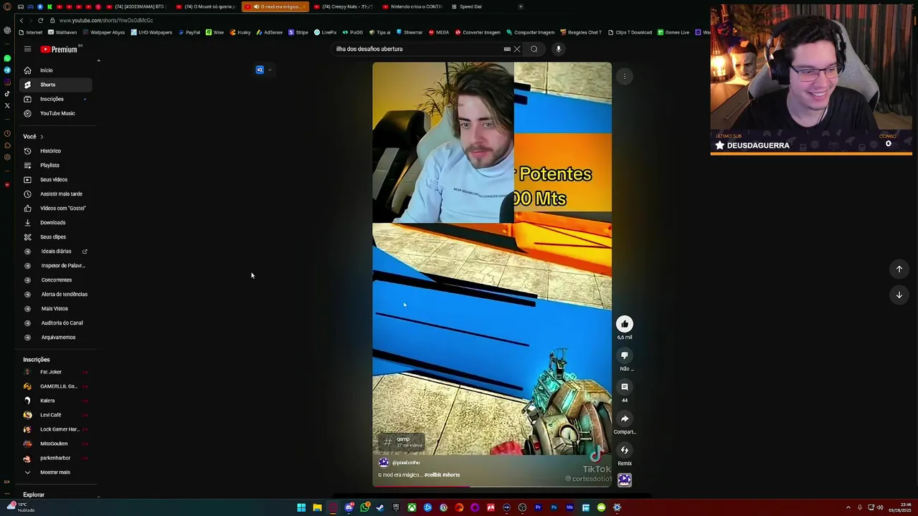Open Seus clipes
The height and width of the screenshot is (516, 918).
(56, 237)
